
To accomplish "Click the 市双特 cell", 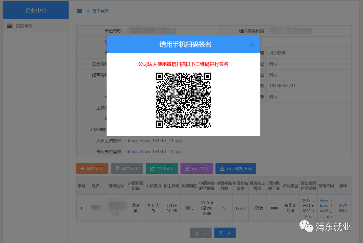I will [257, 208].
